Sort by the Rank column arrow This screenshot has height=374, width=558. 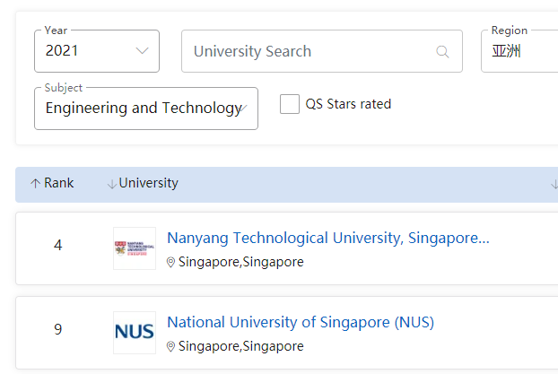coord(35,184)
